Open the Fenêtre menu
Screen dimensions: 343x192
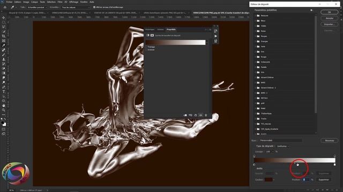[84, 2]
